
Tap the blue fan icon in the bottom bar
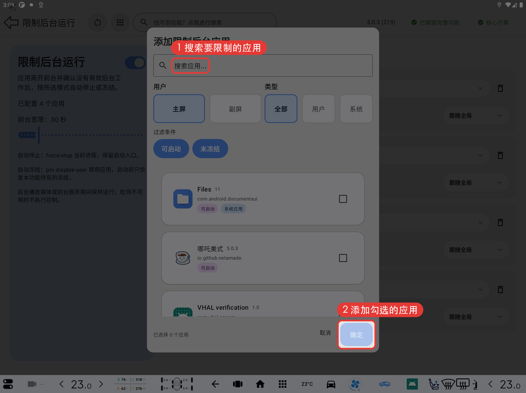(355, 384)
